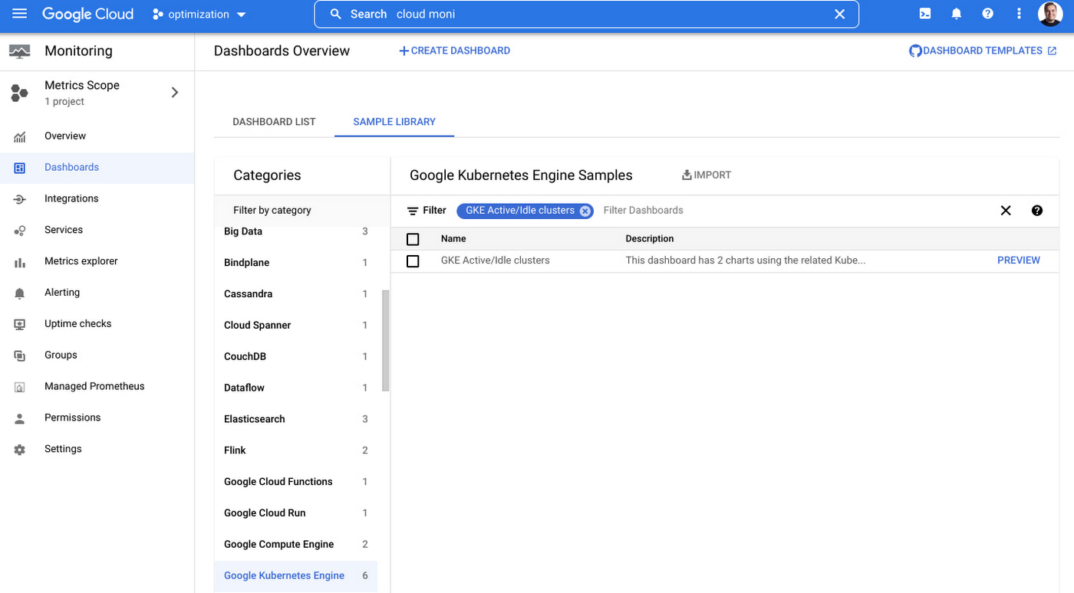Open the user account avatar
1074x593 pixels.
click(x=1050, y=14)
